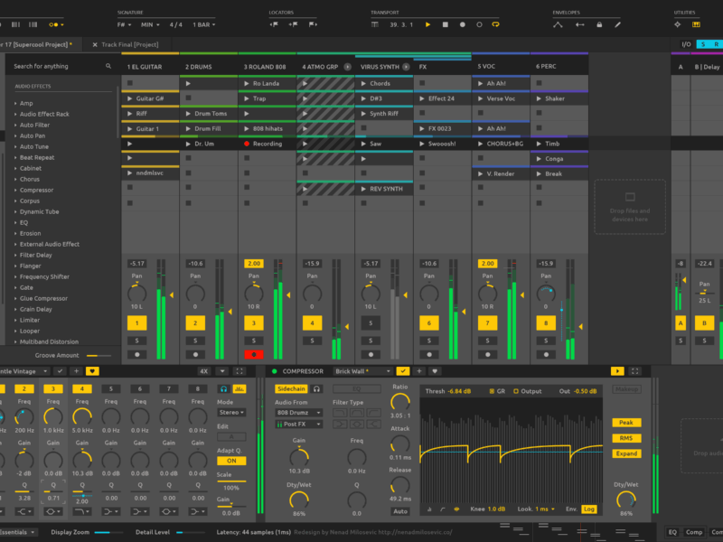This screenshot has height=542, width=723.
Task: Open the Mode Stereo dropdown
Action: click(230, 412)
